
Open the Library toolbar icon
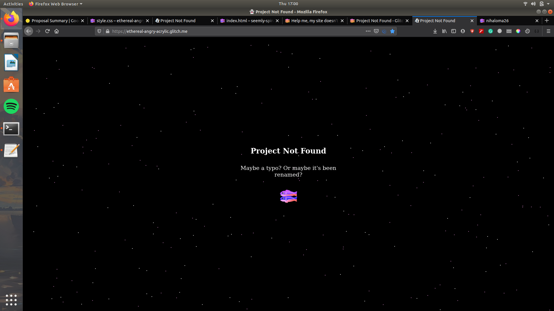click(x=444, y=31)
